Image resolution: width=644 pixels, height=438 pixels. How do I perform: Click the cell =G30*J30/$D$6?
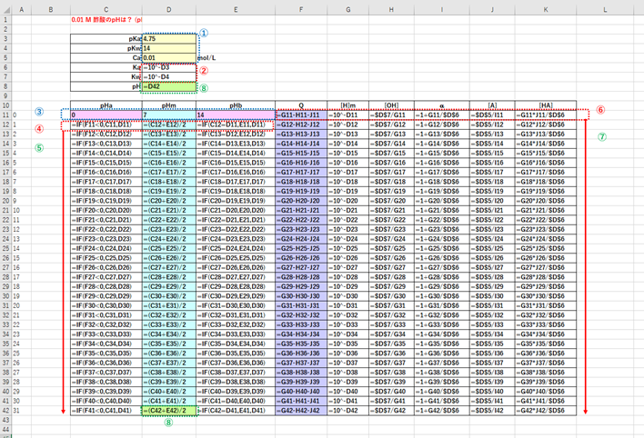click(546, 296)
